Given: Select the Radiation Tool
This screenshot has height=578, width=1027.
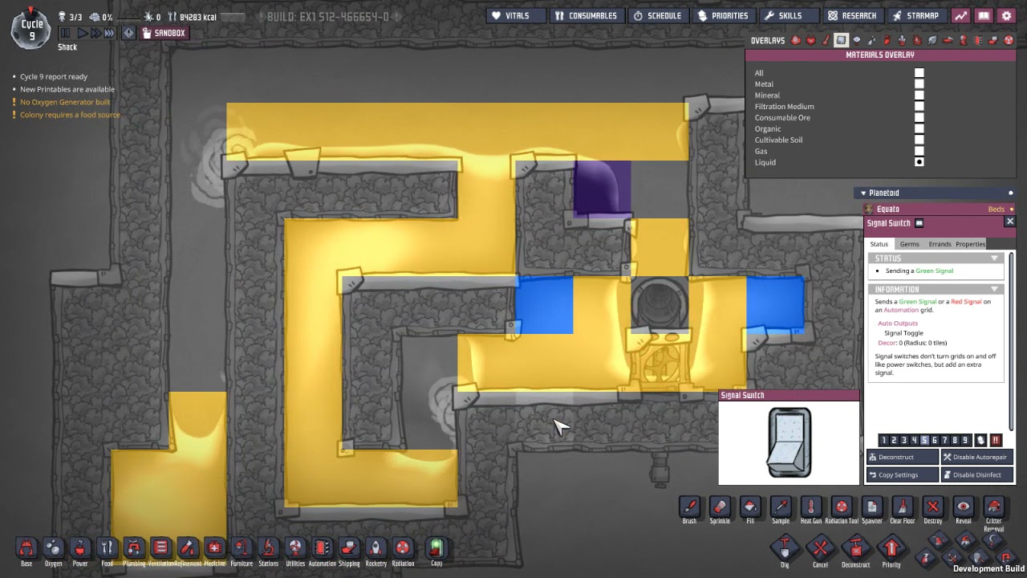Looking at the screenshot, I should 841,507.
